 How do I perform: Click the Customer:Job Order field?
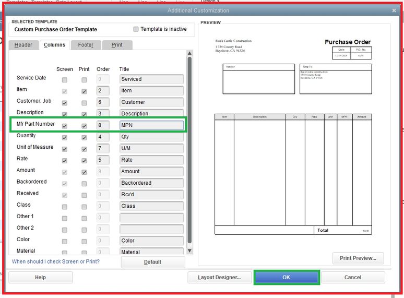point(103,102)
